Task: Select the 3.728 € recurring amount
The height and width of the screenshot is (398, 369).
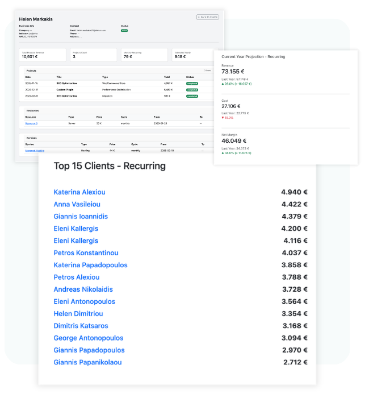Action: 295,289
